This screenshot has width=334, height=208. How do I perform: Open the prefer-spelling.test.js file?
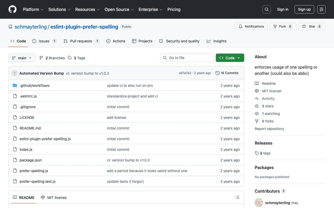point(38,181)
